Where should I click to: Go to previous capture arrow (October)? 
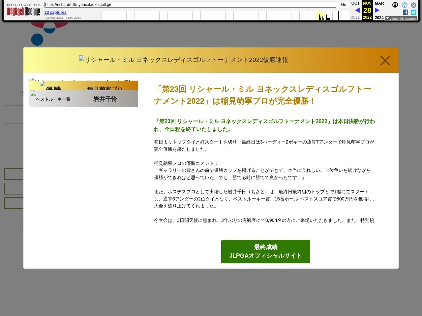coord(357,10)
